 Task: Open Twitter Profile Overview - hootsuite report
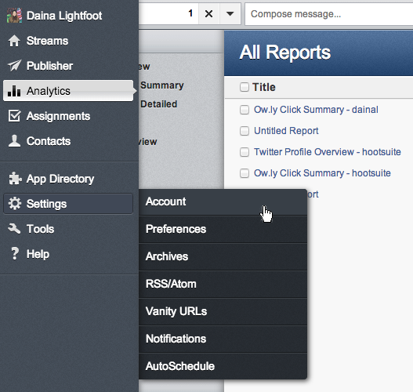coord(327,152)
